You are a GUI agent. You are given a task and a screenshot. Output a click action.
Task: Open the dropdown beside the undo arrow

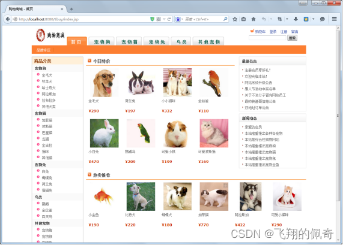click(x=271, y=19)
